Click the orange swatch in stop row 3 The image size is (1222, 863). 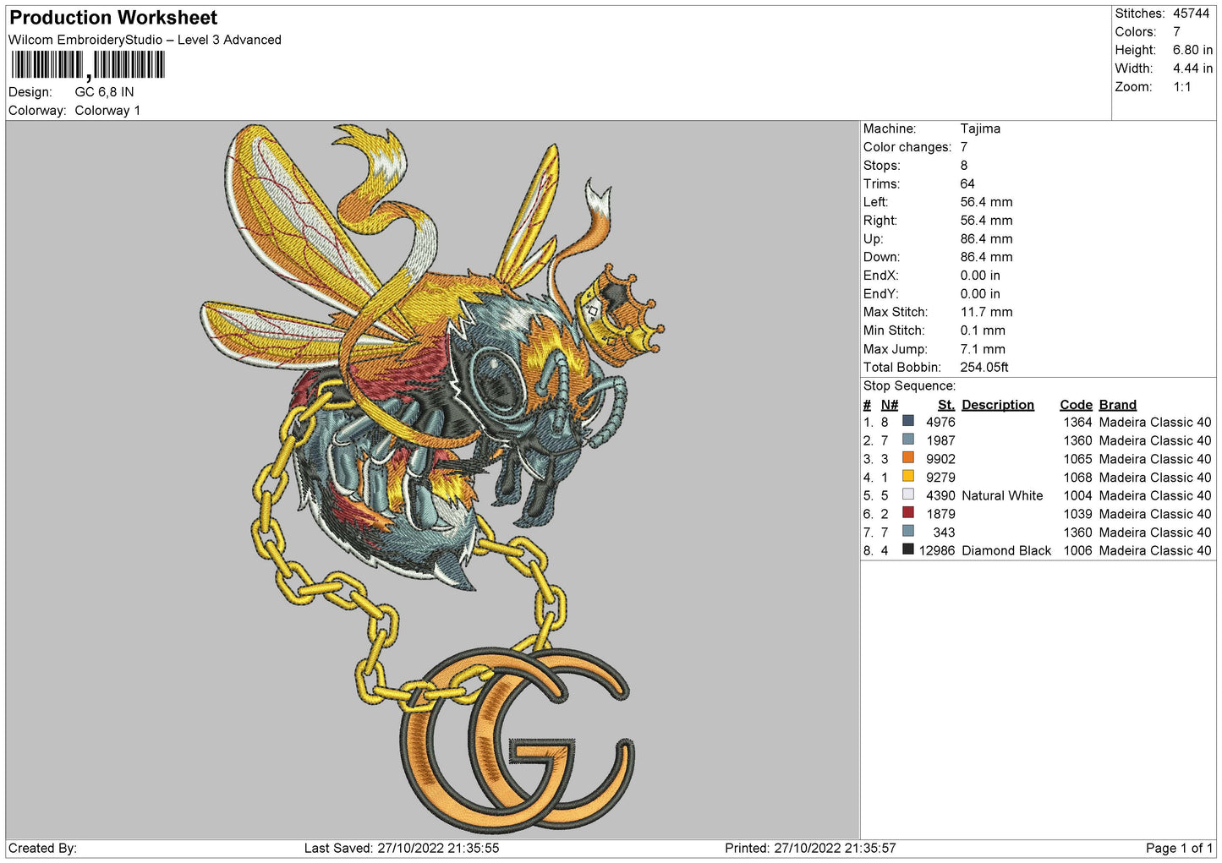click(908, 458)
